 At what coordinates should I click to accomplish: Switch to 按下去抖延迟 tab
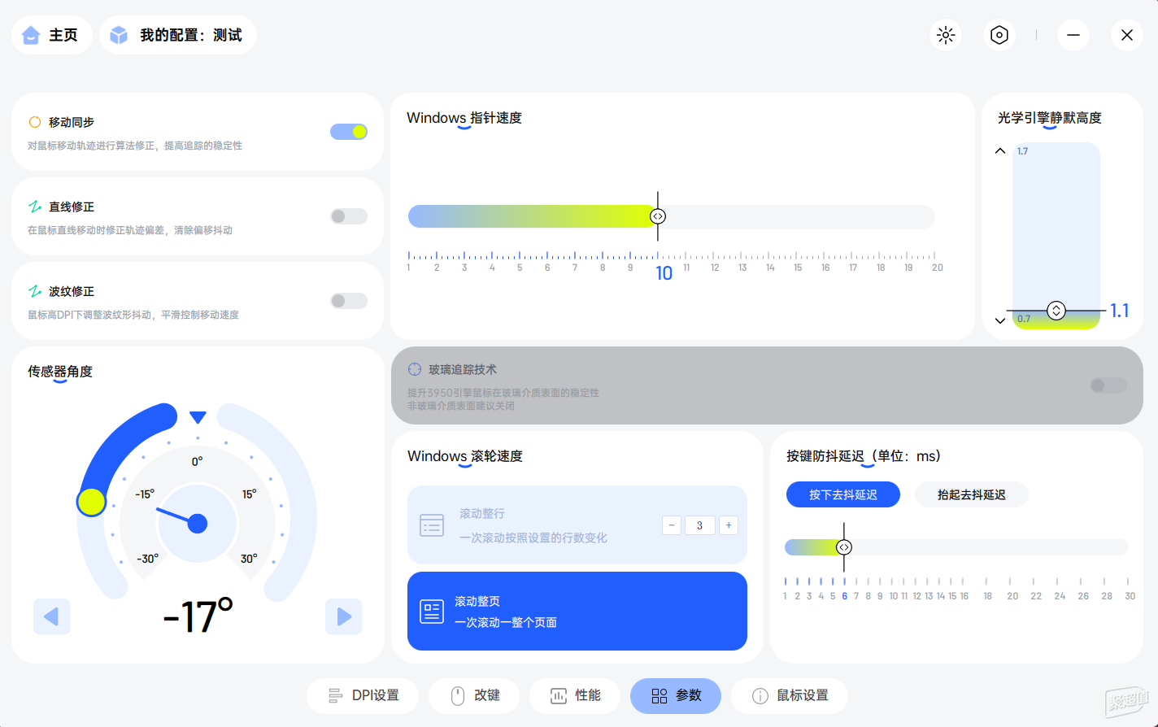843,494
